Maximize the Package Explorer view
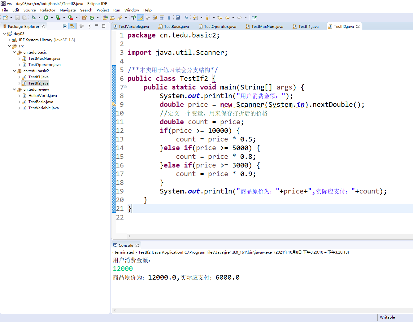 coord(104,26)
